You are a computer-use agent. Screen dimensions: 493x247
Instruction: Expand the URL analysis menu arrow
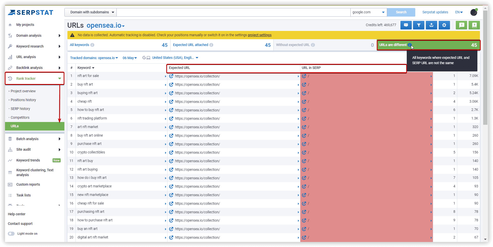[60, 57]
